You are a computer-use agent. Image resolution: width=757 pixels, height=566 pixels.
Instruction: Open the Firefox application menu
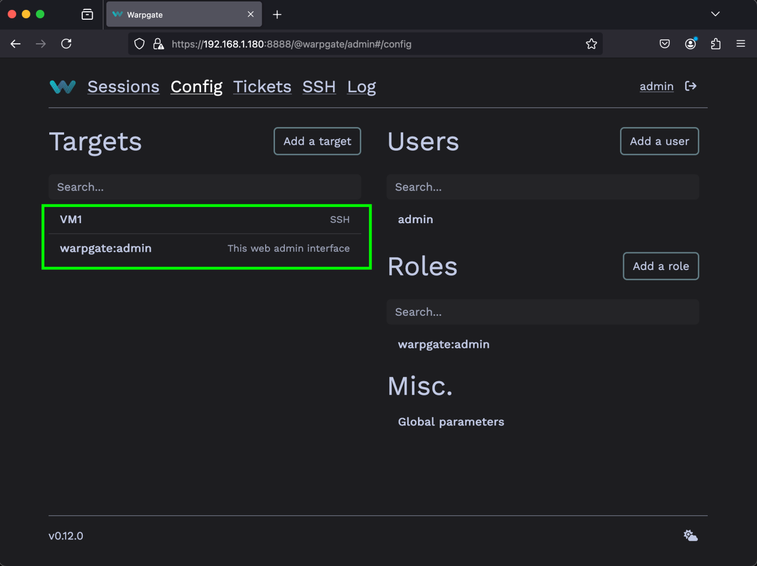[741, 44]
